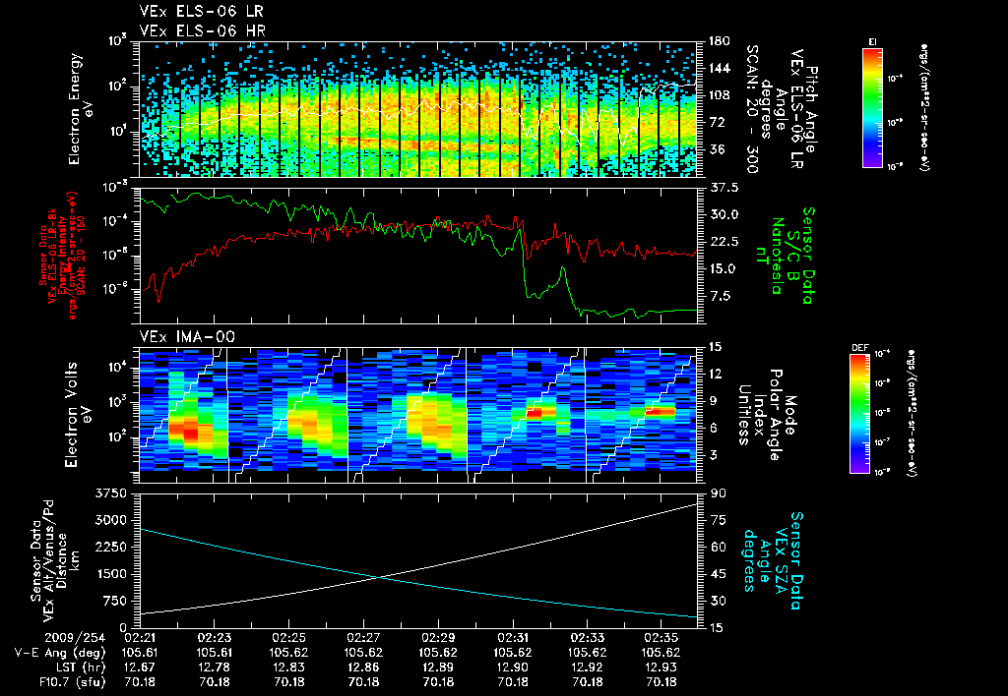Click the ELS electron energy spectrogram panel

[x=418, y=109]
